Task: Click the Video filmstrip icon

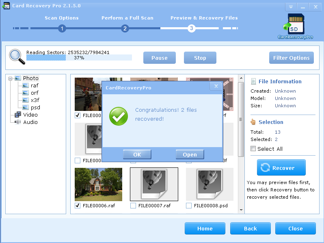Action: [18, 115]
